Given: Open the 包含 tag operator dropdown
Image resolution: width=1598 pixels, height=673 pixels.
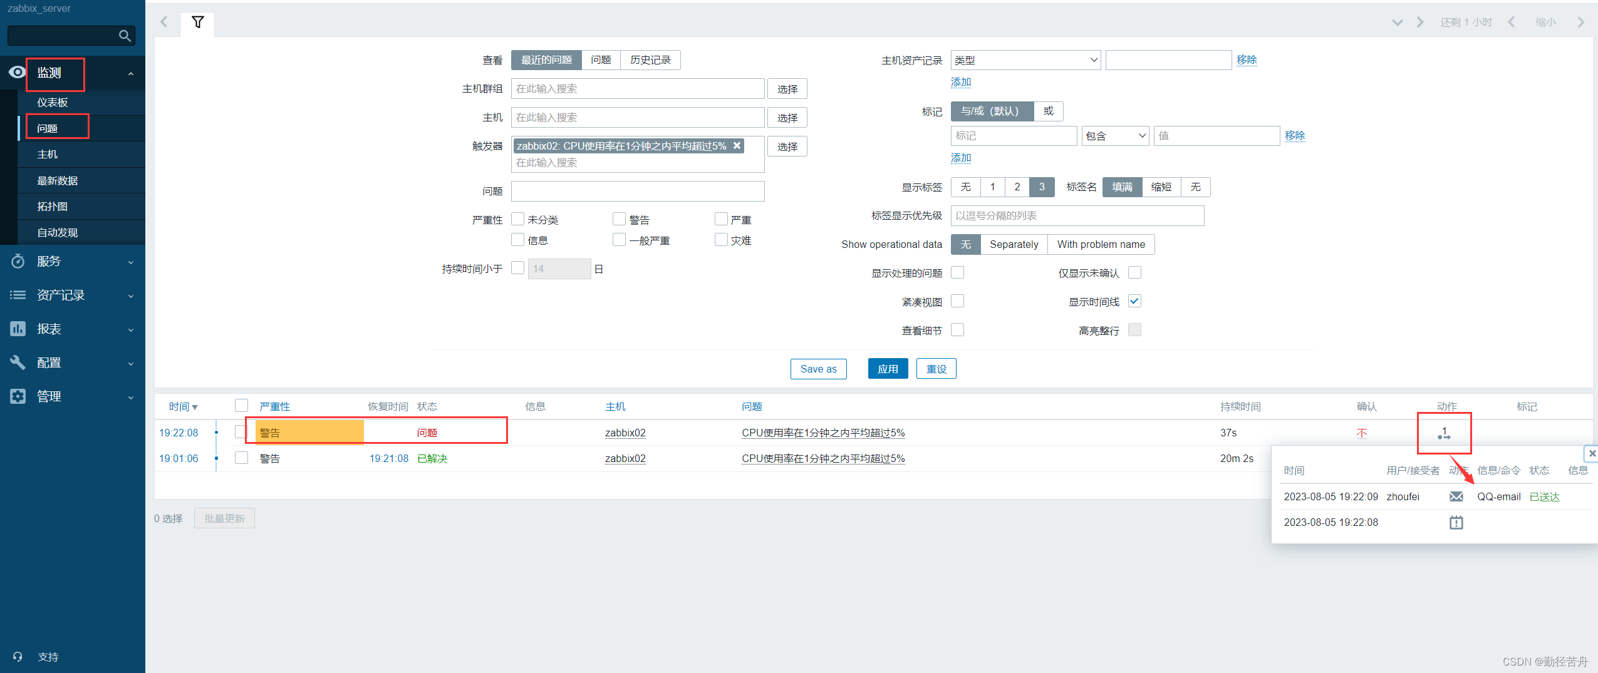Looking at the screenshot, I should coord(1115,136).
